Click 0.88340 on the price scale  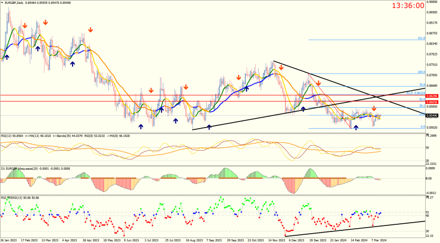[432, 44]
